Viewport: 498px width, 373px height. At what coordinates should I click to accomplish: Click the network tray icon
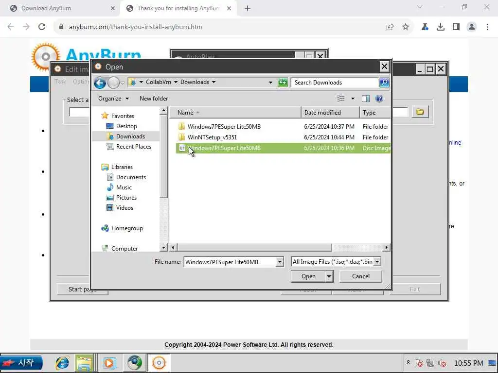tap(430, 363)
